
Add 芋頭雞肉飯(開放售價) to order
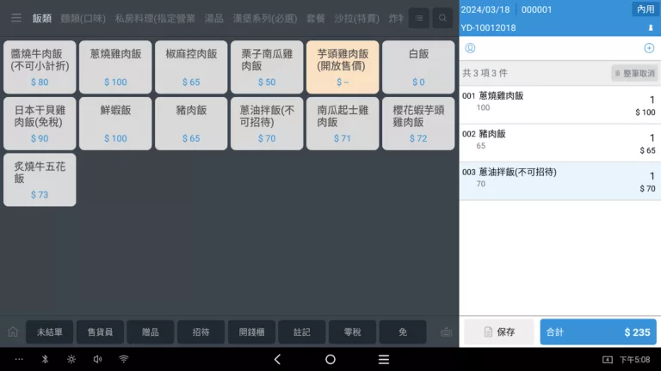pyautogui.click(x=343, y=67)
